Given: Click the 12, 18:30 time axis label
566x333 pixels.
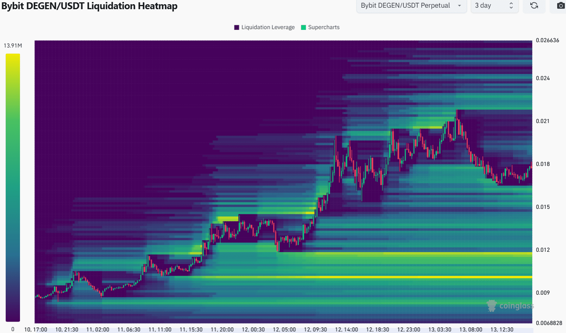Looking at the screenshot, I should point(378,330).
